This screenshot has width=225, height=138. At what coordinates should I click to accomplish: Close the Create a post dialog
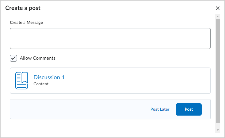[217, 8]
